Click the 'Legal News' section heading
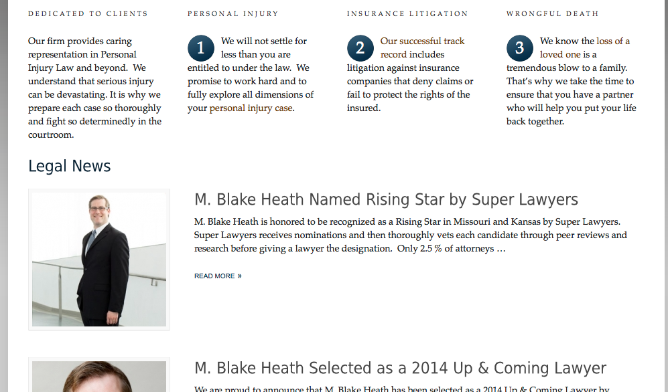This screenshot has height=392, width=668. 70,166
